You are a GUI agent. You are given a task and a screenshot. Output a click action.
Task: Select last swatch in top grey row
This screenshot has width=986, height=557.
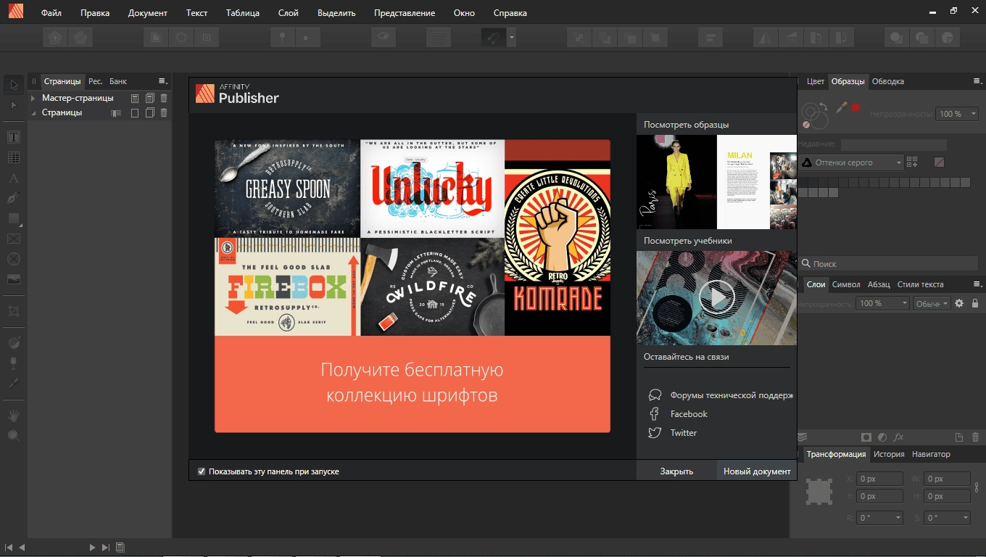965,183
